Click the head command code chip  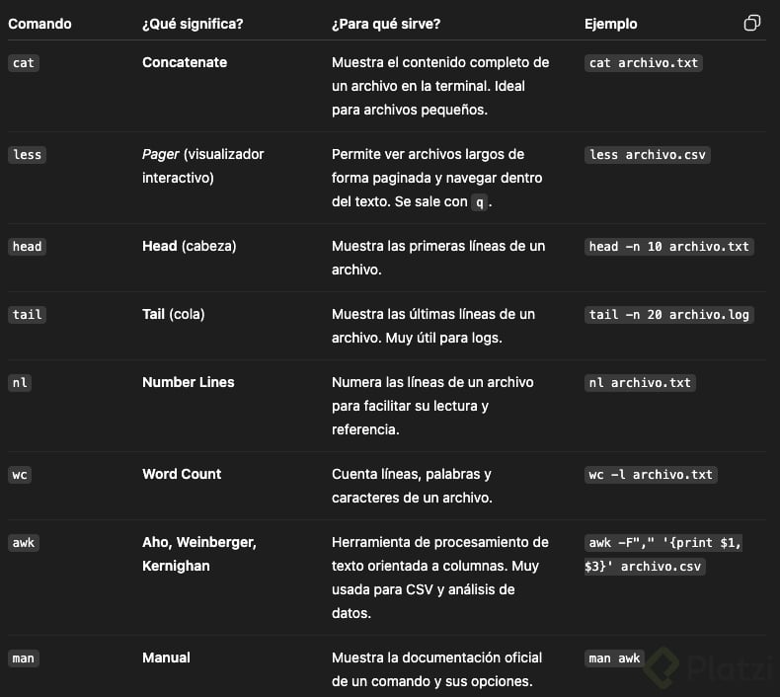[27, 247]
